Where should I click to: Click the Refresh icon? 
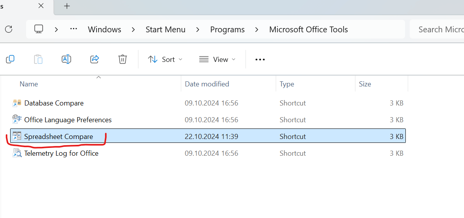[9, 29]
